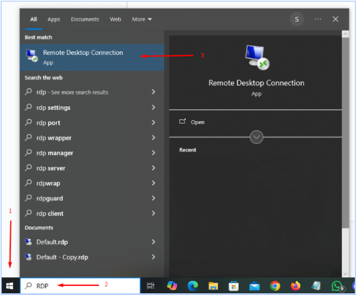Expand the Default - Copy.rdp chevron
Image resolution: width=356 pixels, height=295 pixels.
(x=154, y=257)
